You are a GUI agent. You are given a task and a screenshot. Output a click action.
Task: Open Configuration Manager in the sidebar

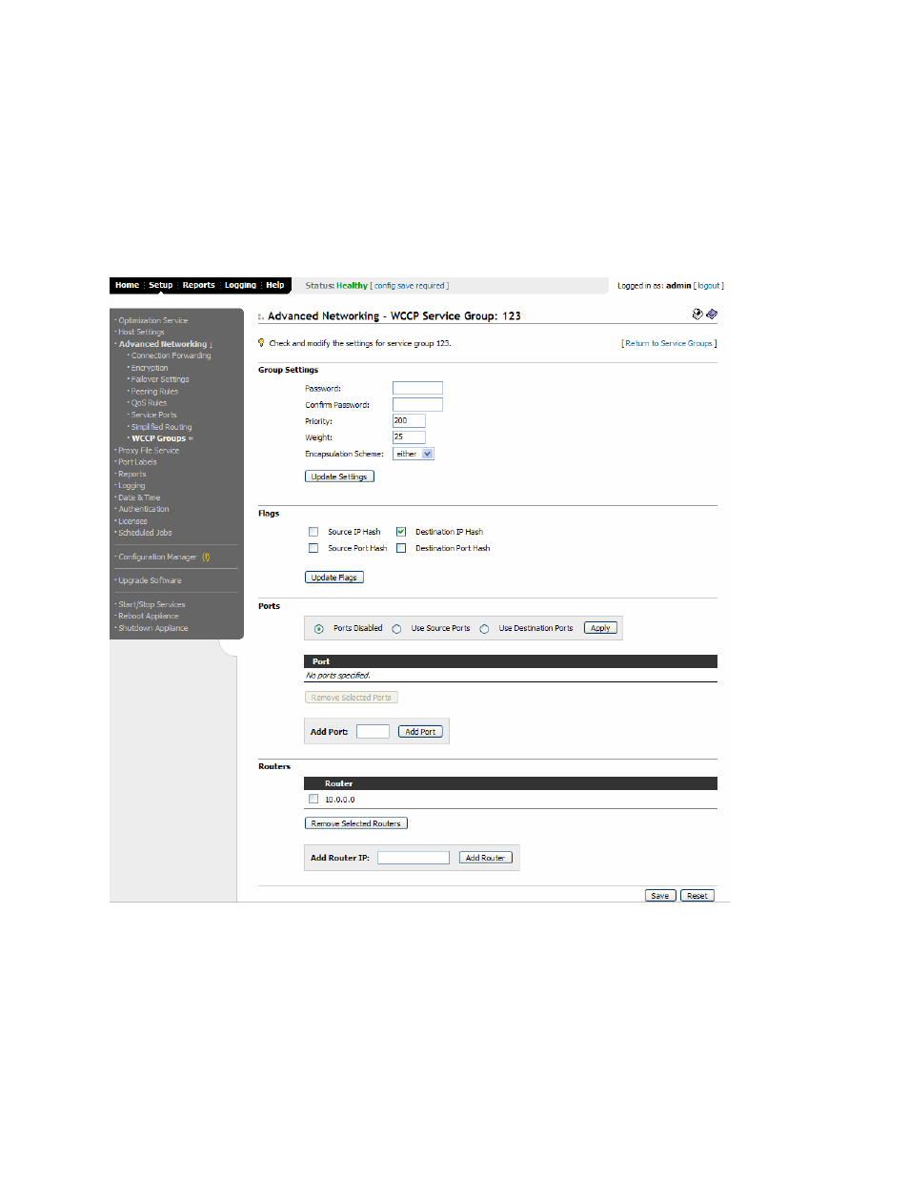[157, 558]
